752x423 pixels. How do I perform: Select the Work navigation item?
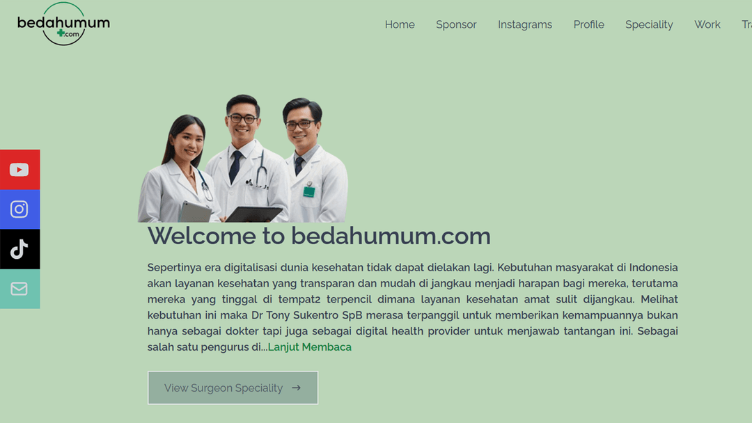707,24
